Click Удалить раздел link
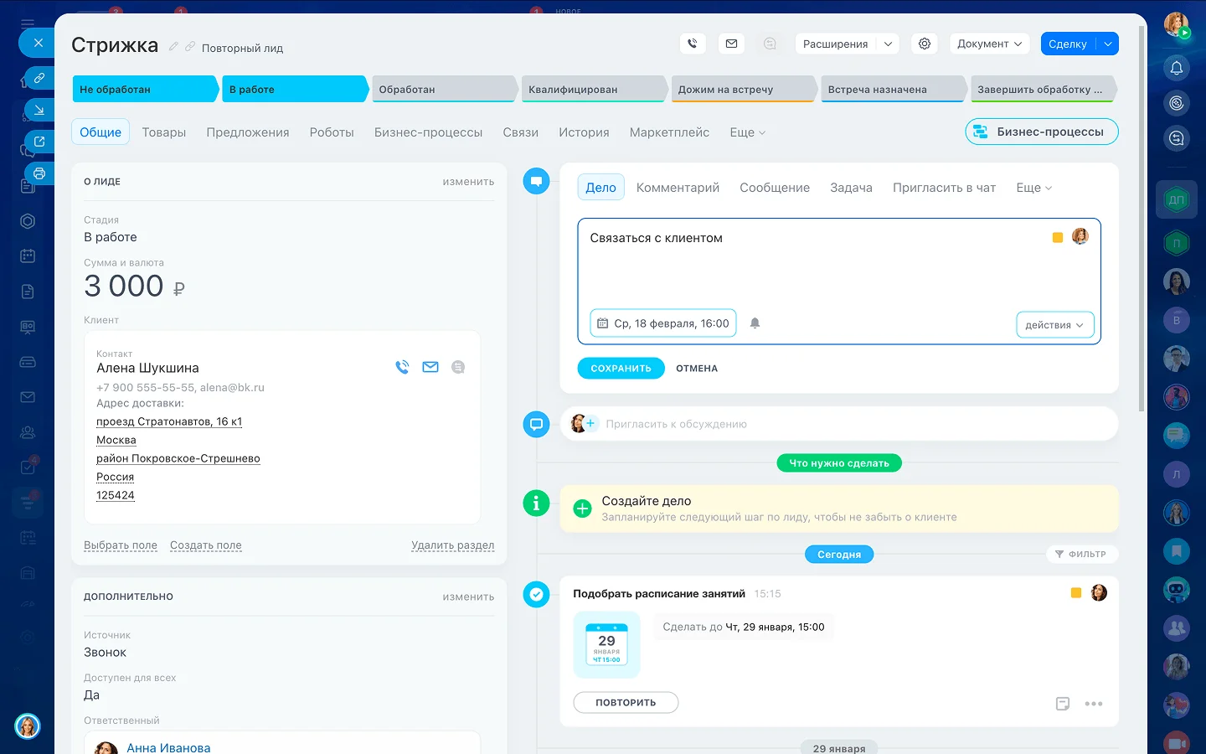 453,545
